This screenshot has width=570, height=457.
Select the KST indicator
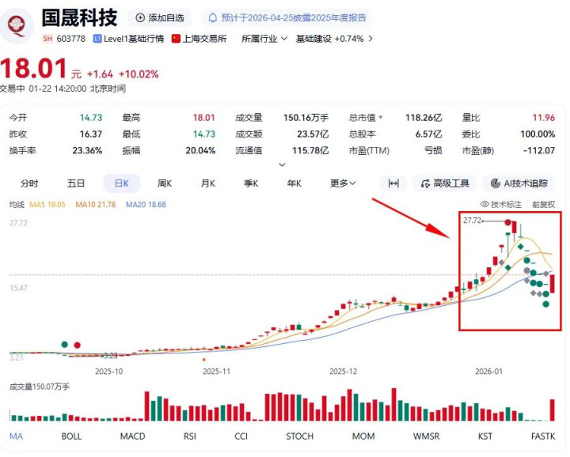point(485,436)
